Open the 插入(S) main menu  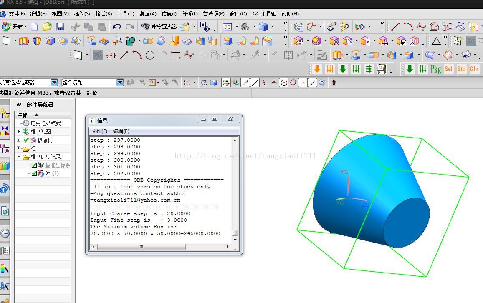[x=82, y=14]
